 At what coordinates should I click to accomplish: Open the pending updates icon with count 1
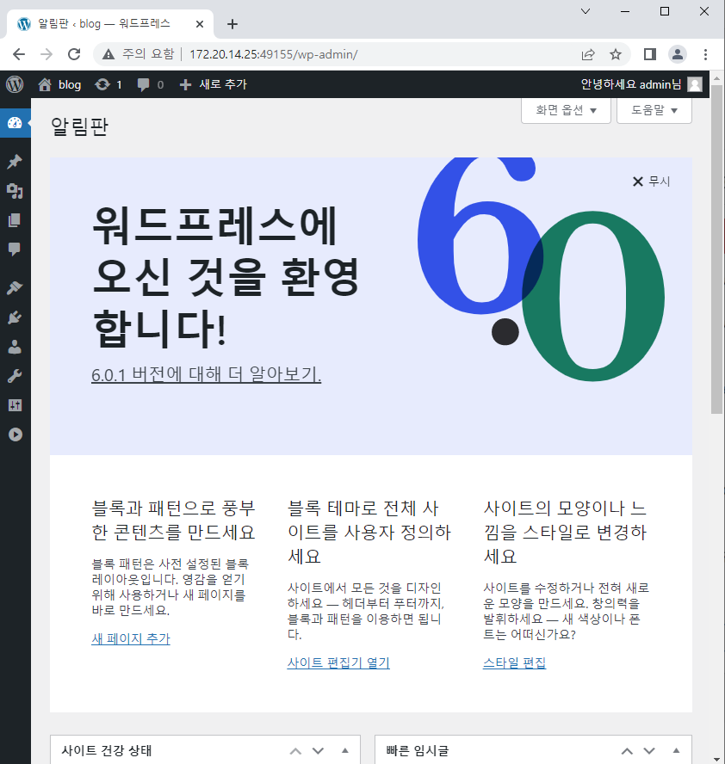[108, 84]
